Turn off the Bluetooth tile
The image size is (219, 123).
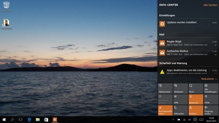point(196,99)
